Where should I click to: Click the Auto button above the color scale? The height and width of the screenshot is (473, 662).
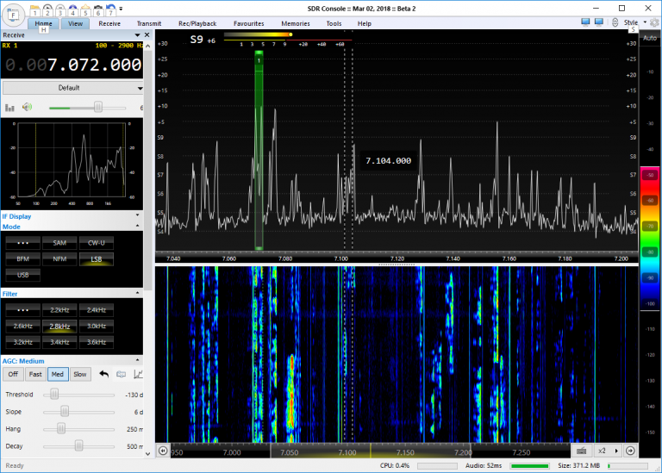pyautogui.click(x=649, y=40)
